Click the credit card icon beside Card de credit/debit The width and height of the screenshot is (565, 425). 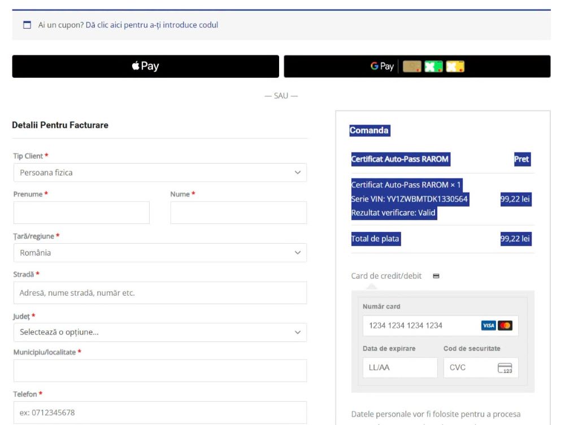[436, 276]
